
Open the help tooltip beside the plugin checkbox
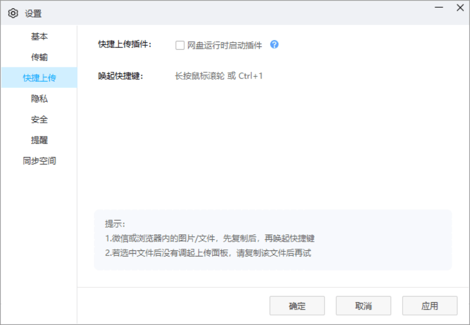tap(274, 45)
